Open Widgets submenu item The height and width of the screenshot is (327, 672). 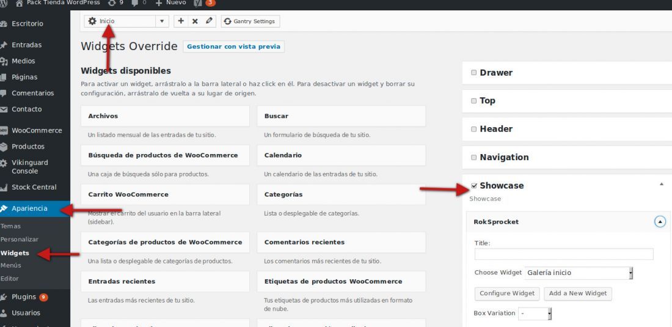pyautogui.click(x=15, y=253)
